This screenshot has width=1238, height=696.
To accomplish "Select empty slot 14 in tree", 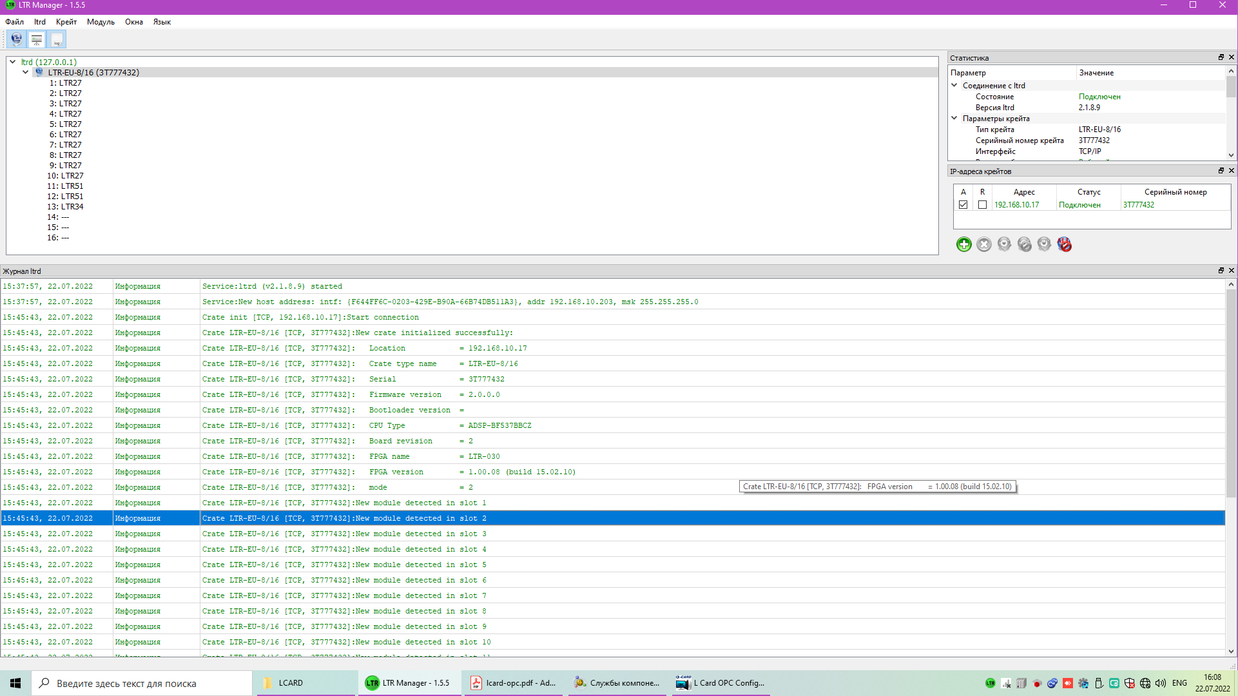I will 58,217.
